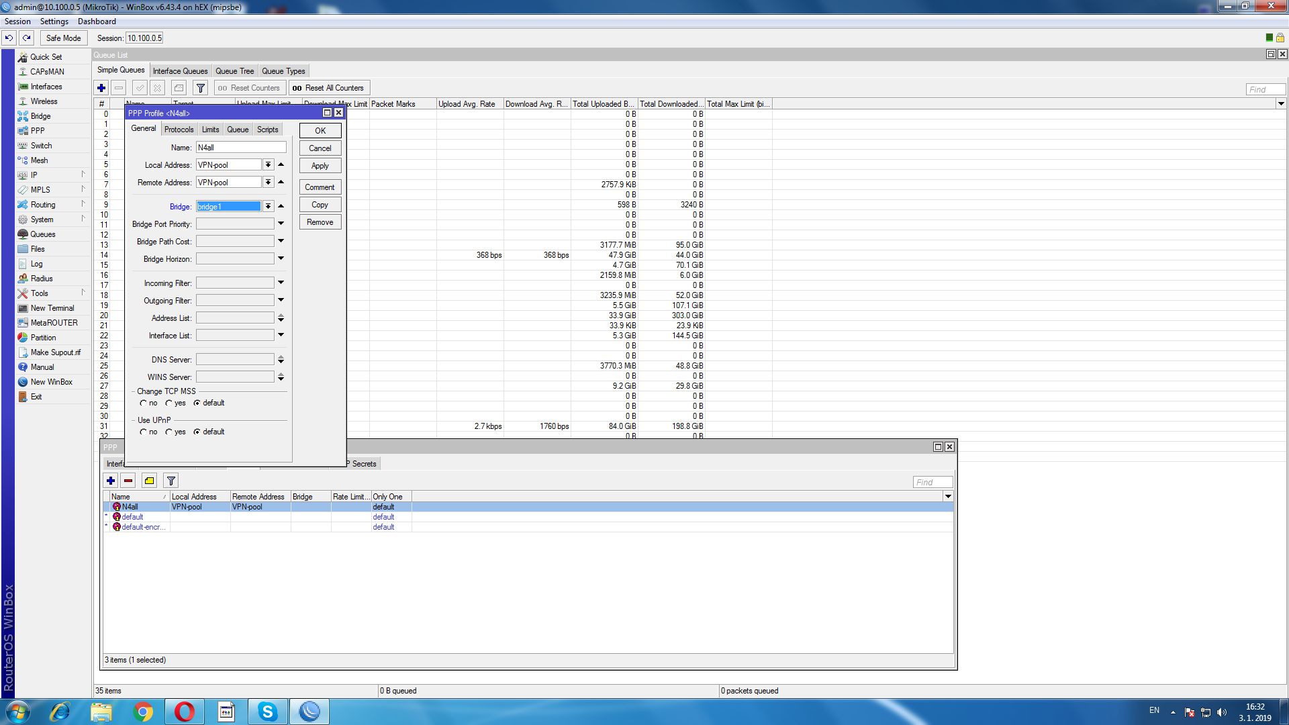Remove selected PPP profile minus icon
Screen dimensions: 1289x725
pos(128,481)
